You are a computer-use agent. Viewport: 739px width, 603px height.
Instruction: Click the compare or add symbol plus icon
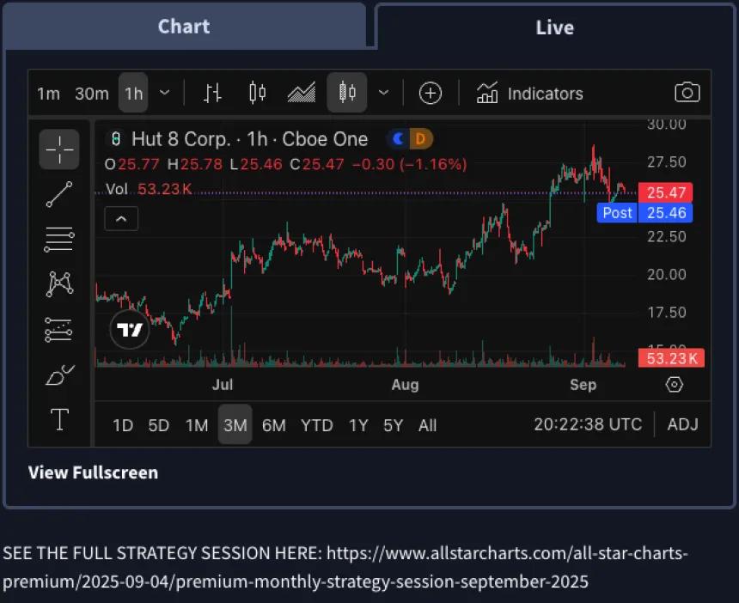pyautogui.click(x=431, y=93)
